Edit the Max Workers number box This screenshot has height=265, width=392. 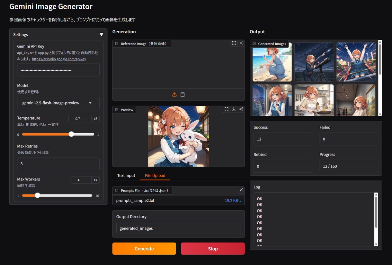click(x=81, y=180)
